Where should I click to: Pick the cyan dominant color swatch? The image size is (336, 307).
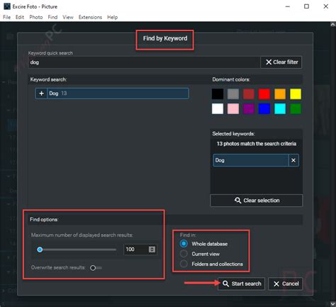pos(280,108)
